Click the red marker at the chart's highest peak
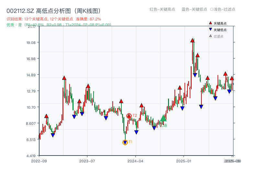The image size is (259, 194). pos(192,40)
